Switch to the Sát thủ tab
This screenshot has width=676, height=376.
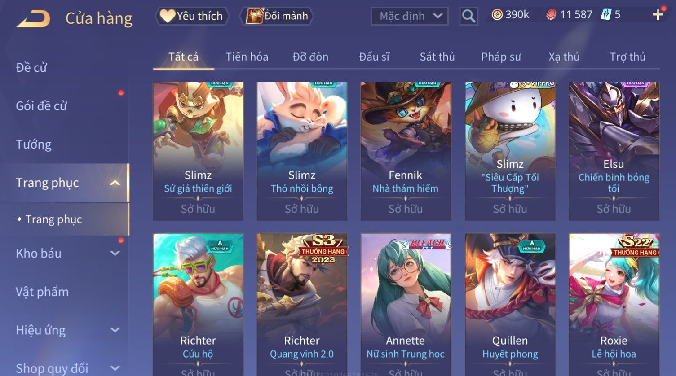[x=437, y=57]
